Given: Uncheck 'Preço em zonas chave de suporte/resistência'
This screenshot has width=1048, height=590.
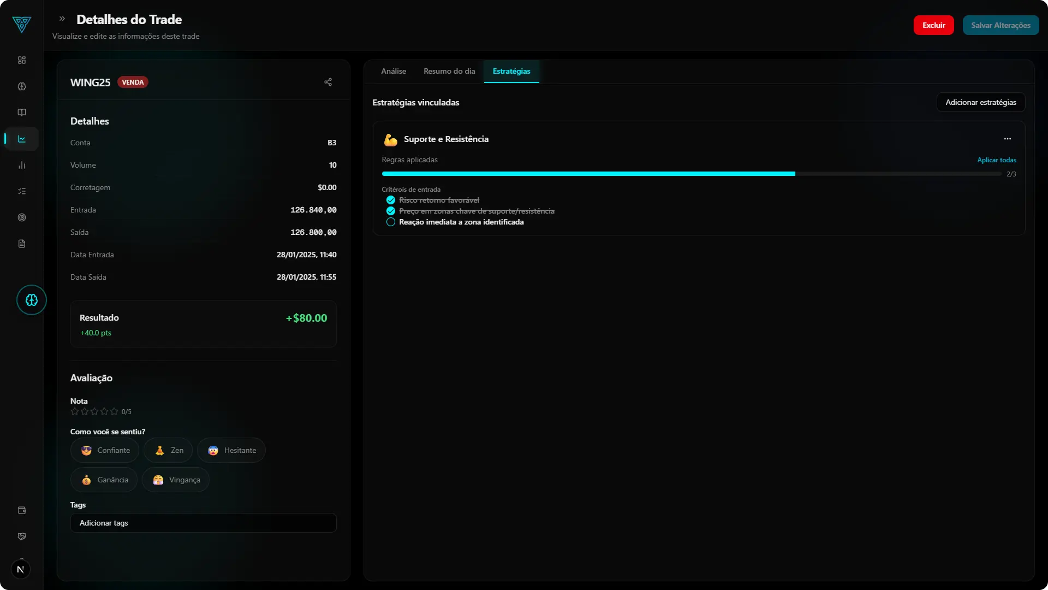Looking at the screenshot, I should 390,211.
